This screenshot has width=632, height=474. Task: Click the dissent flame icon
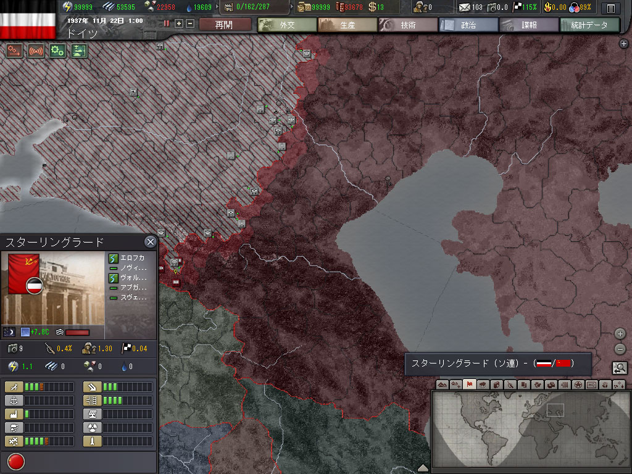(x=548, y=7)
